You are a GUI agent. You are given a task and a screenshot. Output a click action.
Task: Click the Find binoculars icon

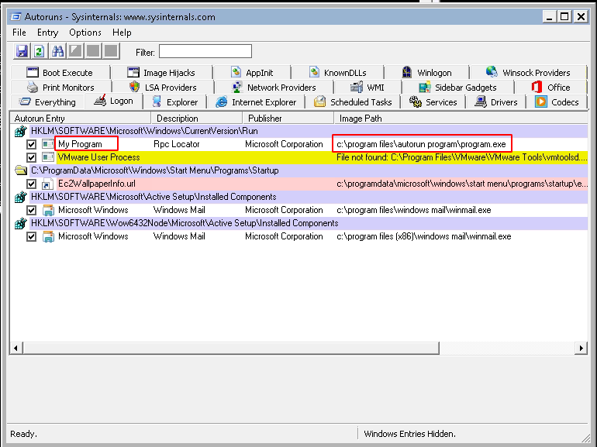pos(57,51)
